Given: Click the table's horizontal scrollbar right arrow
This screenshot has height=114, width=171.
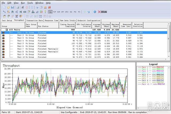Looking at the screenshot, I should click(166, 59).
